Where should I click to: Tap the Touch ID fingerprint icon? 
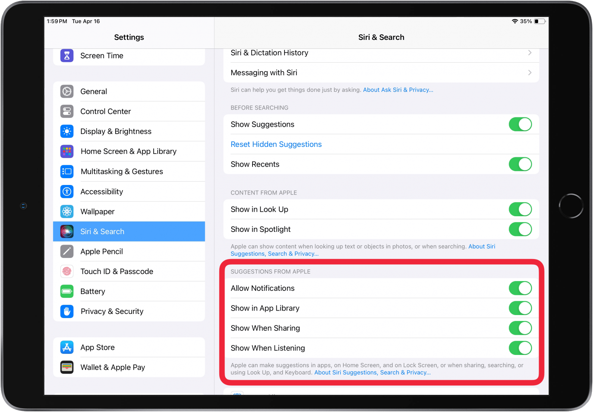click(x=67, y=271)
